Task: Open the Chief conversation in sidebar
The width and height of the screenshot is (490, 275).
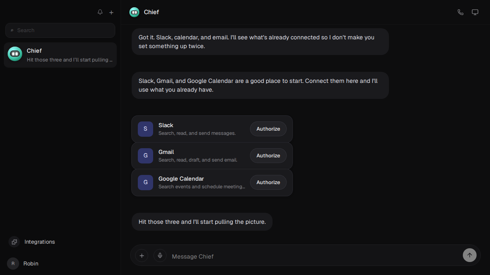Action: point(60,55)
